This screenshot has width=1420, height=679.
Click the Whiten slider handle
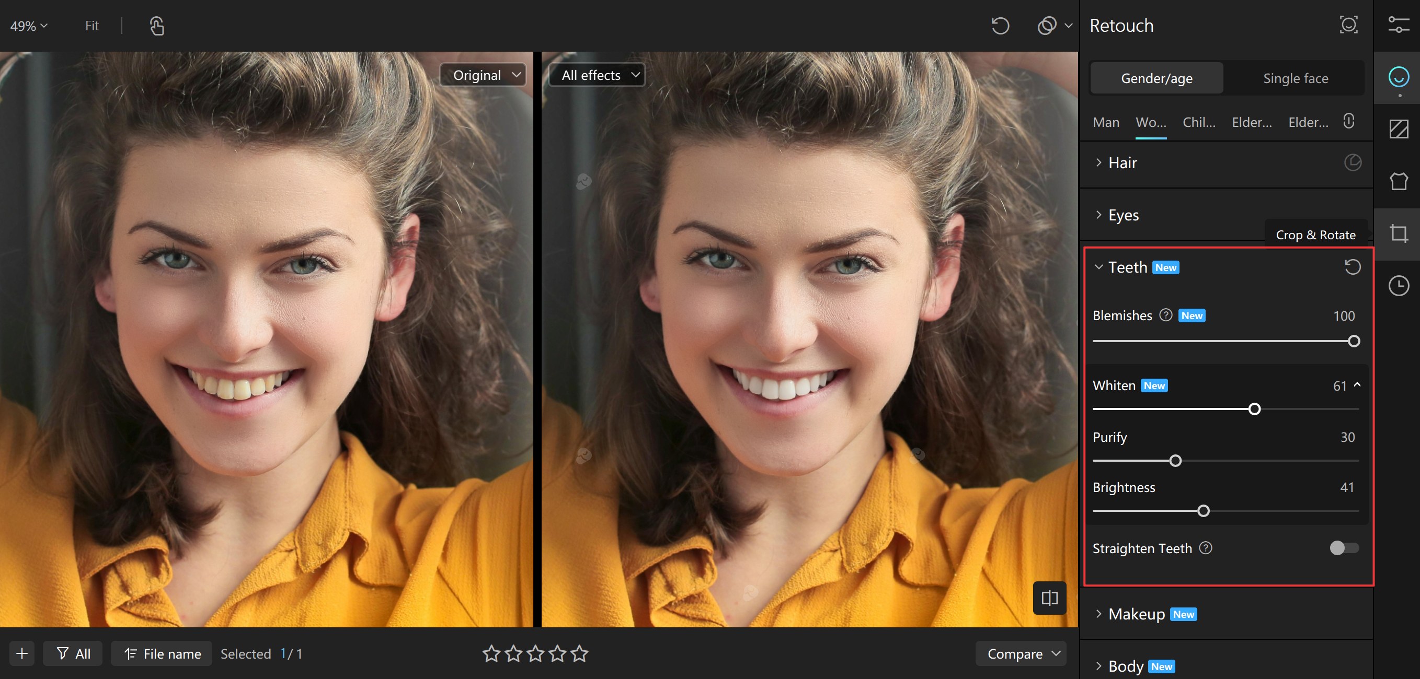[1254, 409]
